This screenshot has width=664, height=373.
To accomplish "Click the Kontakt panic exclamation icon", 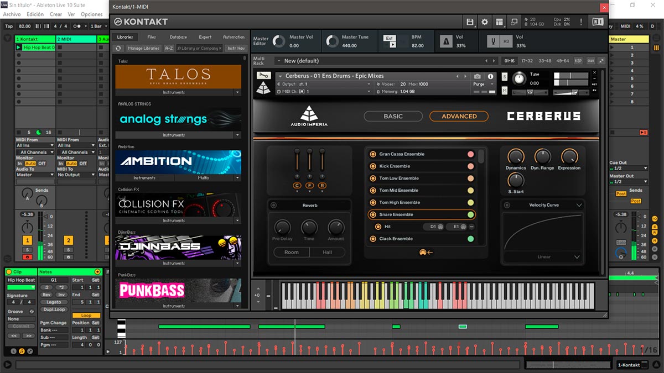I will tap(581, 22).
